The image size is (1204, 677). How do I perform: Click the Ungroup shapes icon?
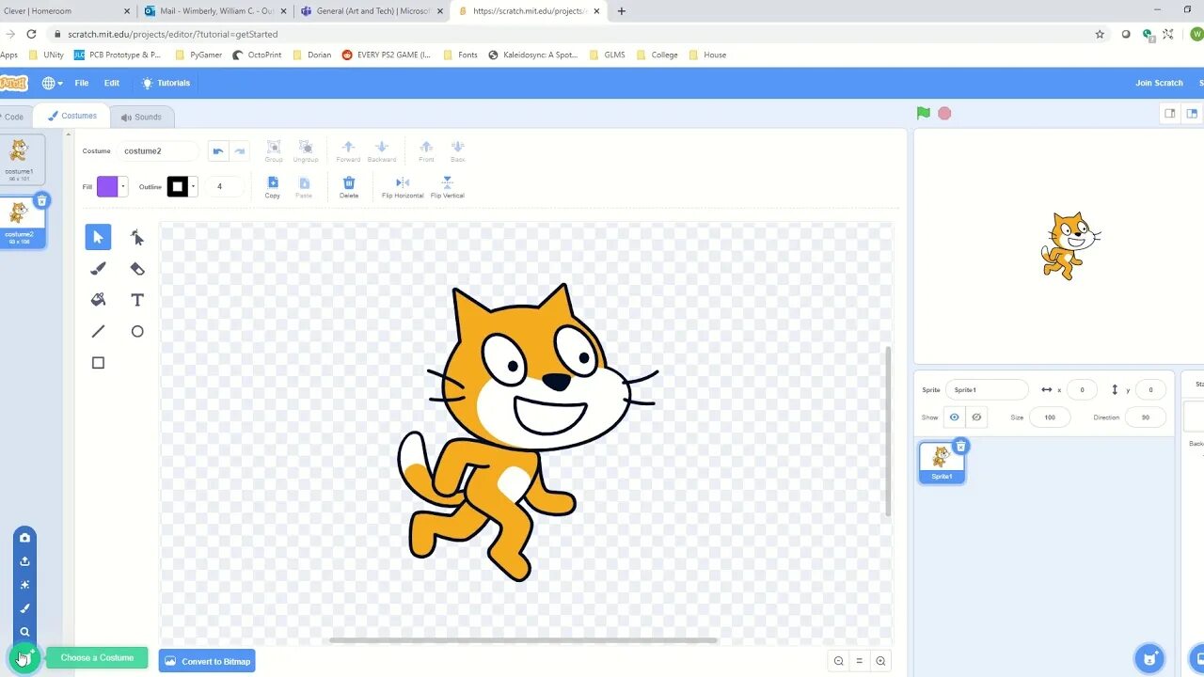click(306, 151)
